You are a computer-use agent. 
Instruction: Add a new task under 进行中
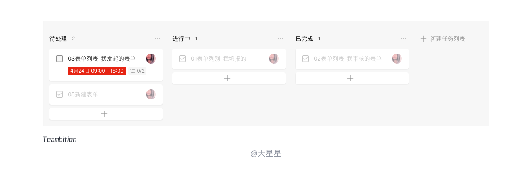point(227,78)
